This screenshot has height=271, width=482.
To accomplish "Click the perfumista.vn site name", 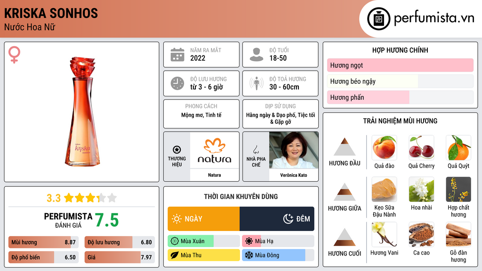I will pyautogui.click(x=434, y=18).
